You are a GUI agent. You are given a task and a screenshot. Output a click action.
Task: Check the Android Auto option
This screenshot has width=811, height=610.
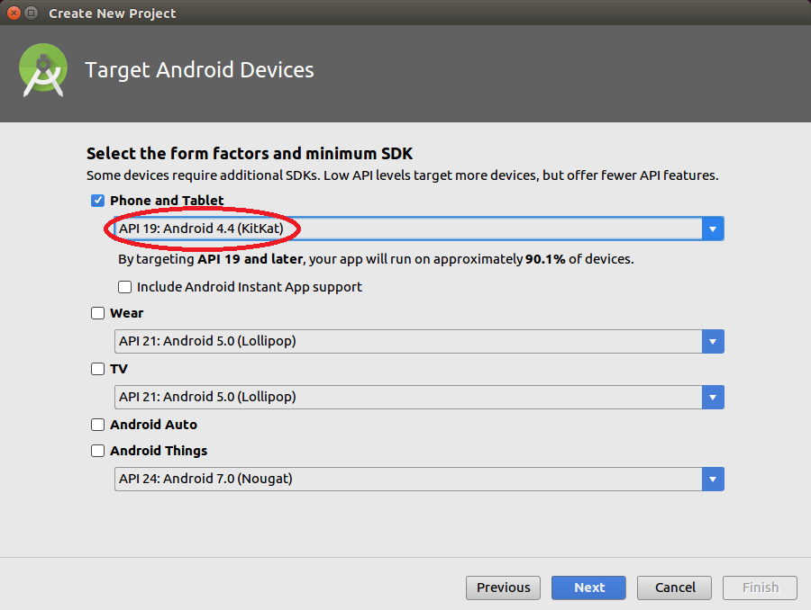click(97, 425)
